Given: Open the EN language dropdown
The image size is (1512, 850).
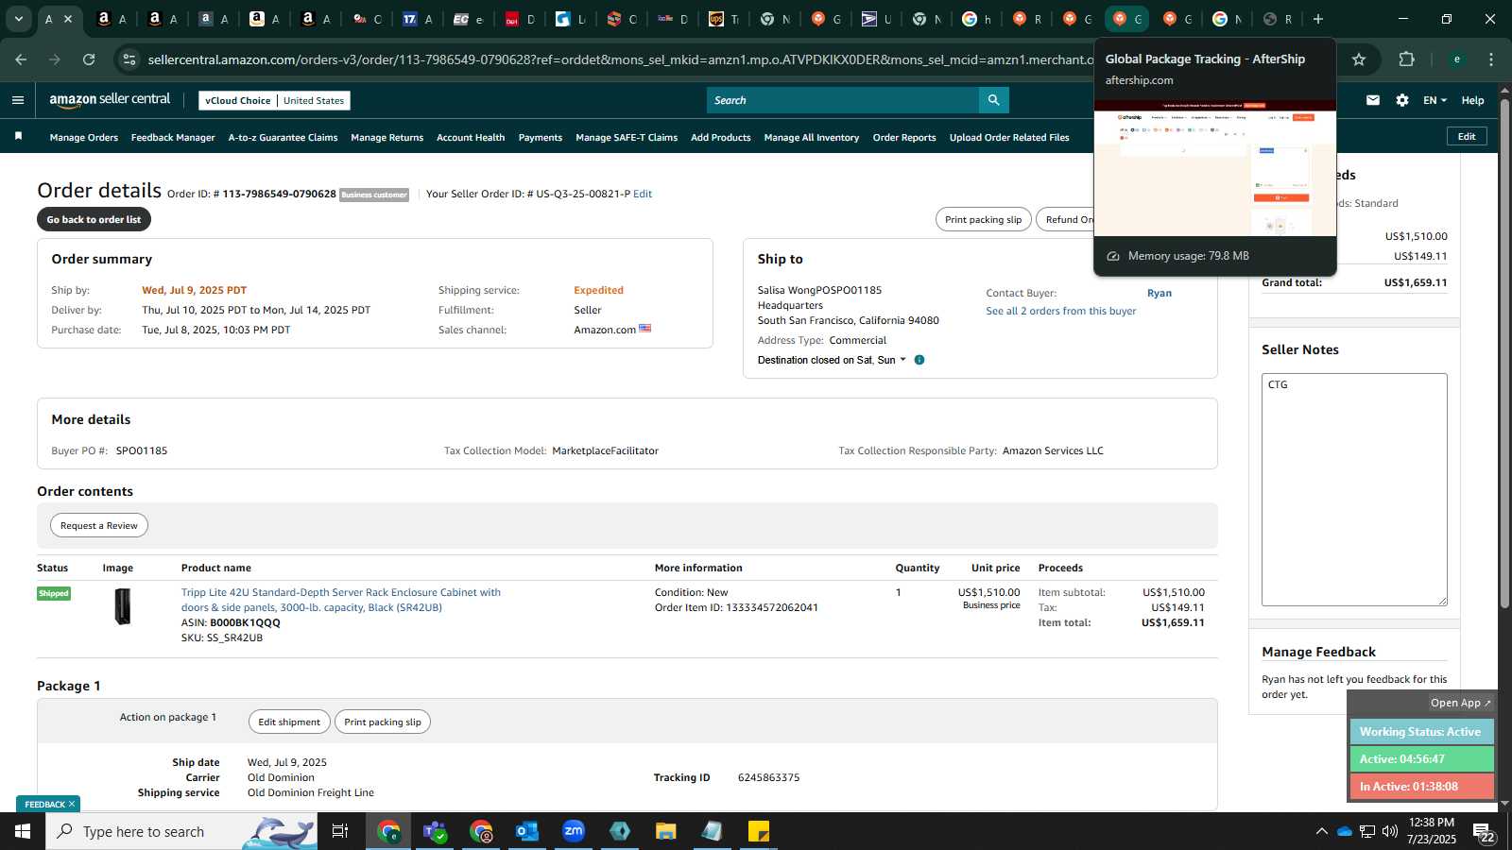Looking at the screenshot, I should (x=1435, y=100).
